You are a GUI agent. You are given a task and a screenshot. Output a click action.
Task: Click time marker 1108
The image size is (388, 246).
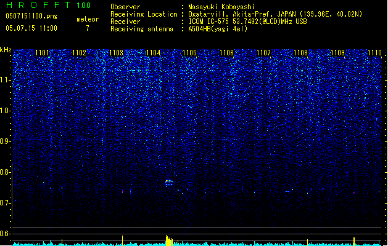[300, 53]
